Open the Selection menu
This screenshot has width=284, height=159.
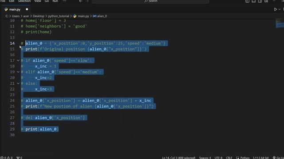coord(24,1)
